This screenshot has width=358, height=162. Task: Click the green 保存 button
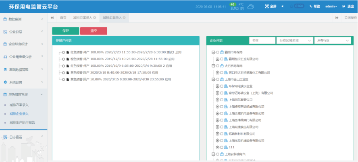pos(65,31)
